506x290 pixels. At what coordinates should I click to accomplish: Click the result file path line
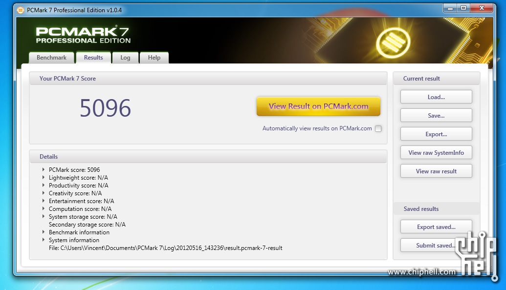click(x=166, y=248)
